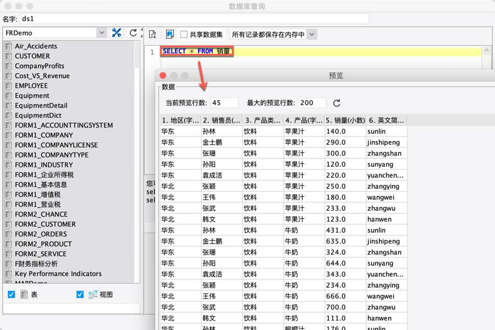The height and width of the screenshot is (330, 495).
Task: Close the 预览 preview window
Action: pyautogui.click(x=163, y=75)
